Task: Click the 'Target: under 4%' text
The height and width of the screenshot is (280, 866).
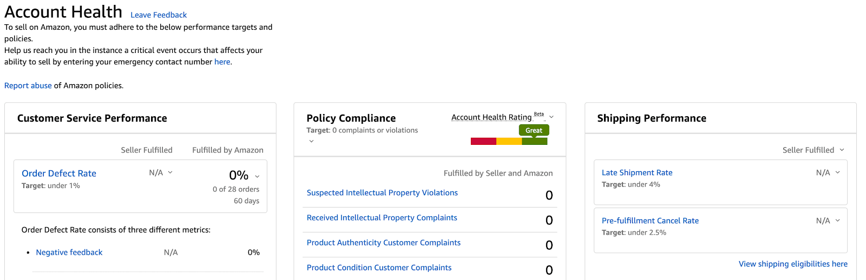Action: click(631, 185)
